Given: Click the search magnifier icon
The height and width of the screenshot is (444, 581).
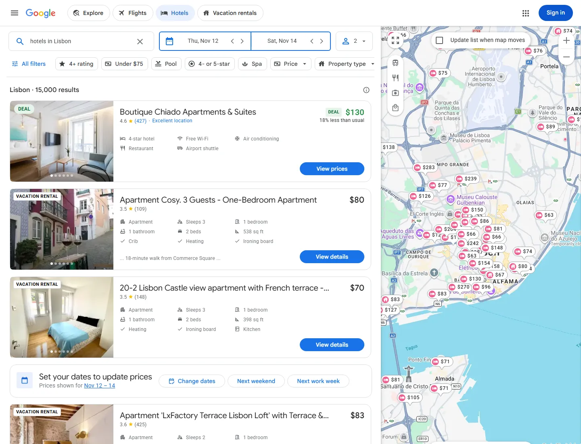Looking at the screenshot, I should point(20,41).
